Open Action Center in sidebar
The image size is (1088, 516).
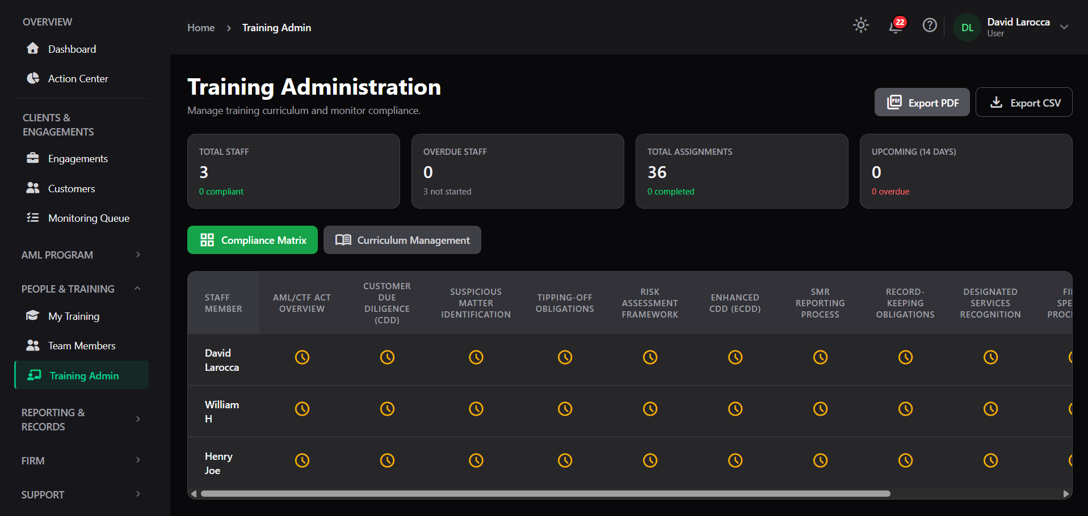pos(82,78)
